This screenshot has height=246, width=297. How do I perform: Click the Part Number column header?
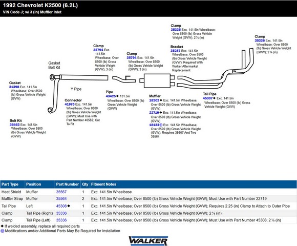[68, 184]
